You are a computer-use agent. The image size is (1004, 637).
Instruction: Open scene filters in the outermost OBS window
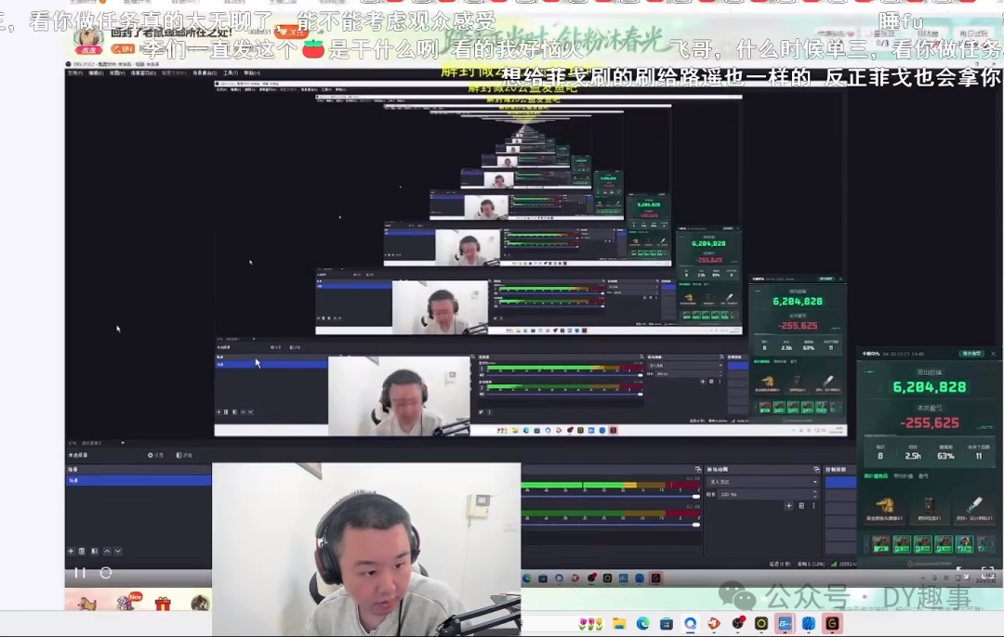(x=94, y=551)
